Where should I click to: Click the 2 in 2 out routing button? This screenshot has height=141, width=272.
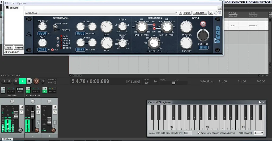[200, 13]
